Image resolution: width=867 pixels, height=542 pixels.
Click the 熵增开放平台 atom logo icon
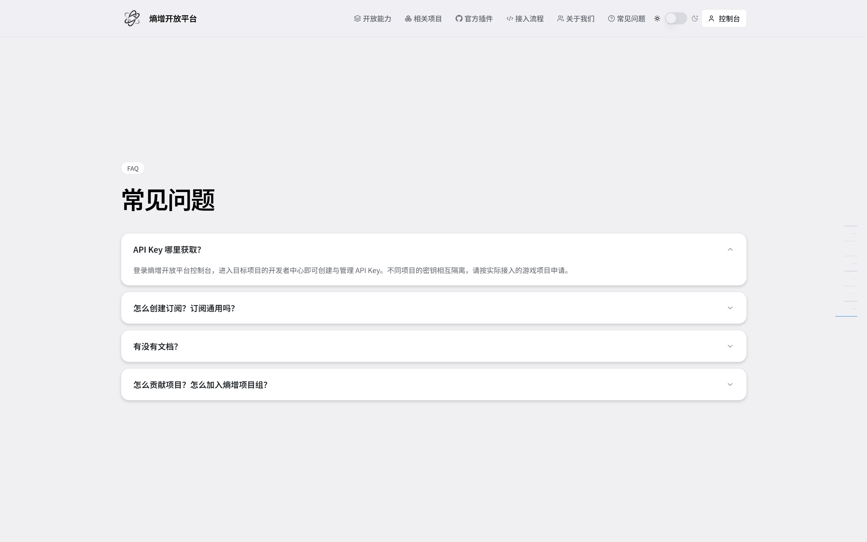coord(132,18)
